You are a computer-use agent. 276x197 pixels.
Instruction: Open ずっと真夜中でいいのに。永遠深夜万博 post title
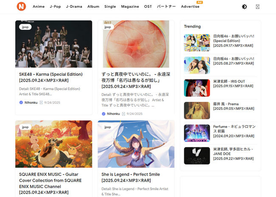[x=136, y=80]
